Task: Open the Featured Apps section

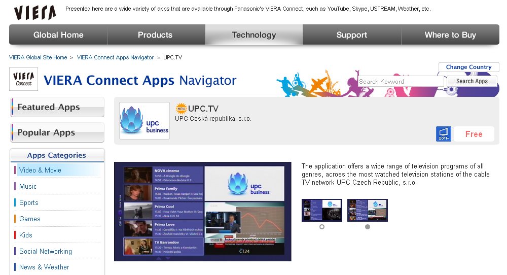Action: 57,107
